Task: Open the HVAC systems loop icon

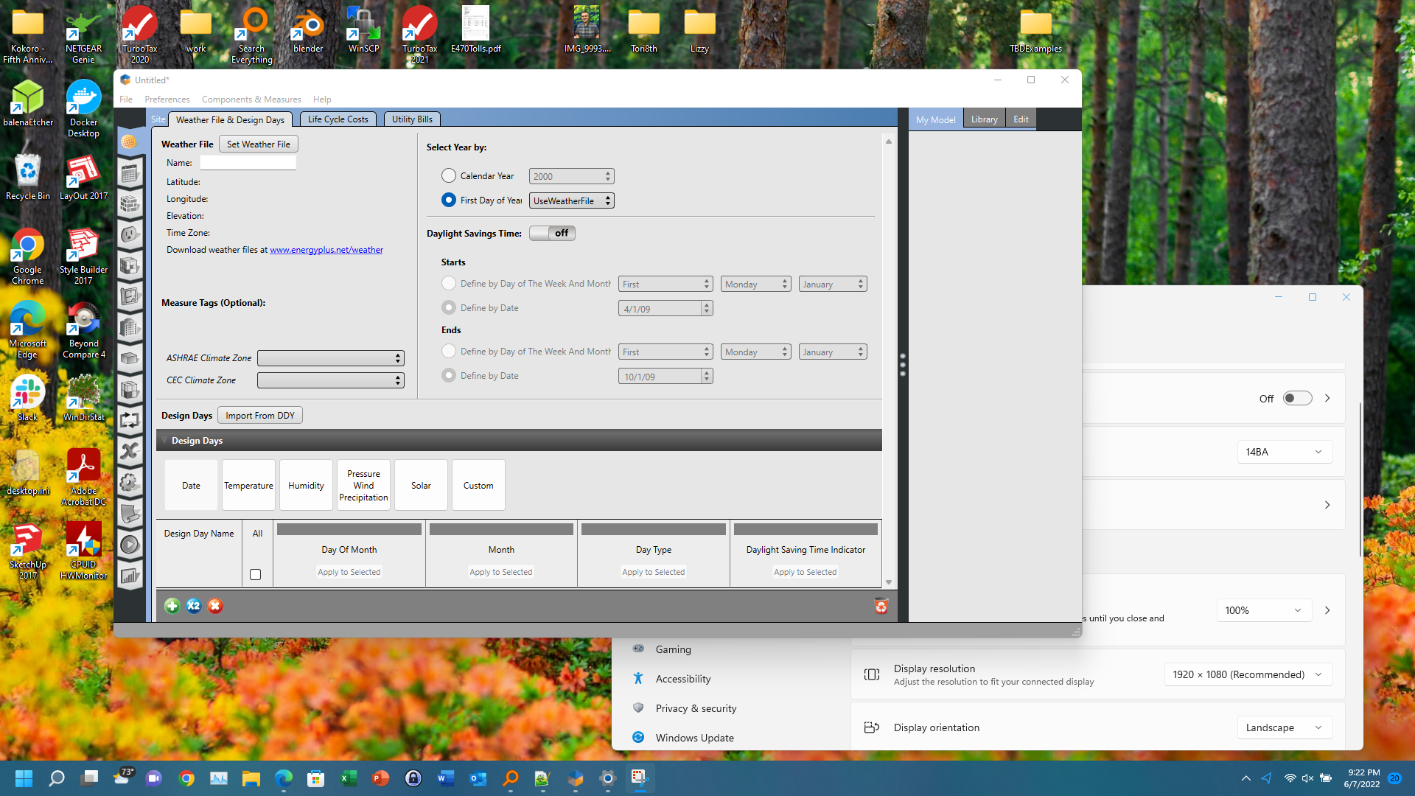Action: [x=130, y=420]
